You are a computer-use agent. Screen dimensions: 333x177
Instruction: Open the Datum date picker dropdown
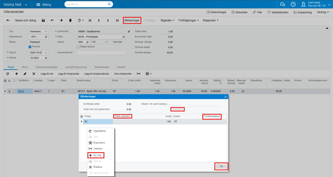tap(46, 53)
